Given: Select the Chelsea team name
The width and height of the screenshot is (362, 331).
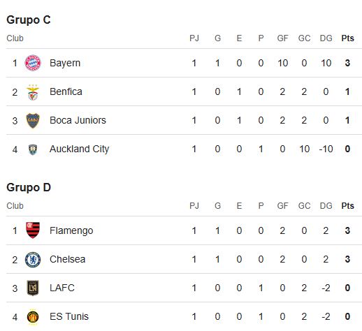Looking at the screenshot, I should point(68,259).
